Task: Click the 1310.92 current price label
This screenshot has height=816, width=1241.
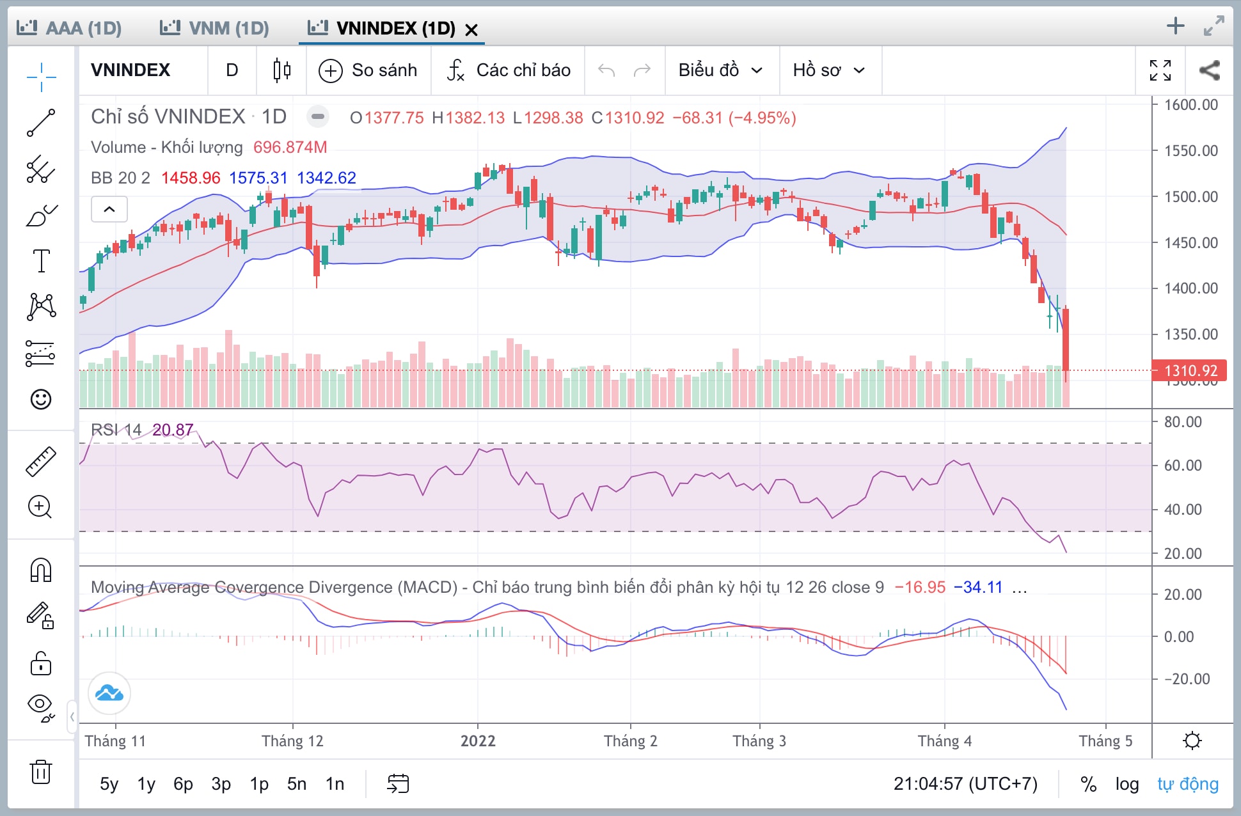Action: pyautogui.click(x=1190, y=370)
